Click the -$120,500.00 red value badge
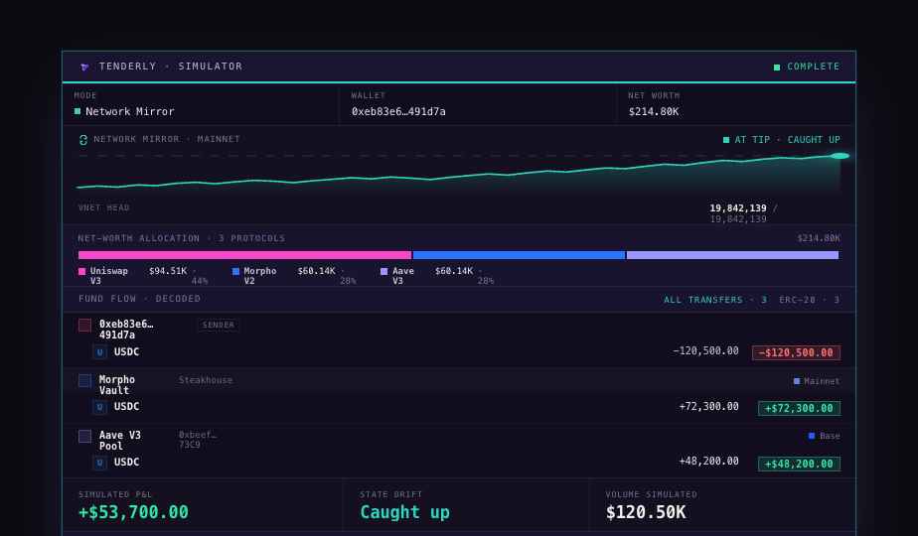The image size is (918, 536). pos(796,352)
